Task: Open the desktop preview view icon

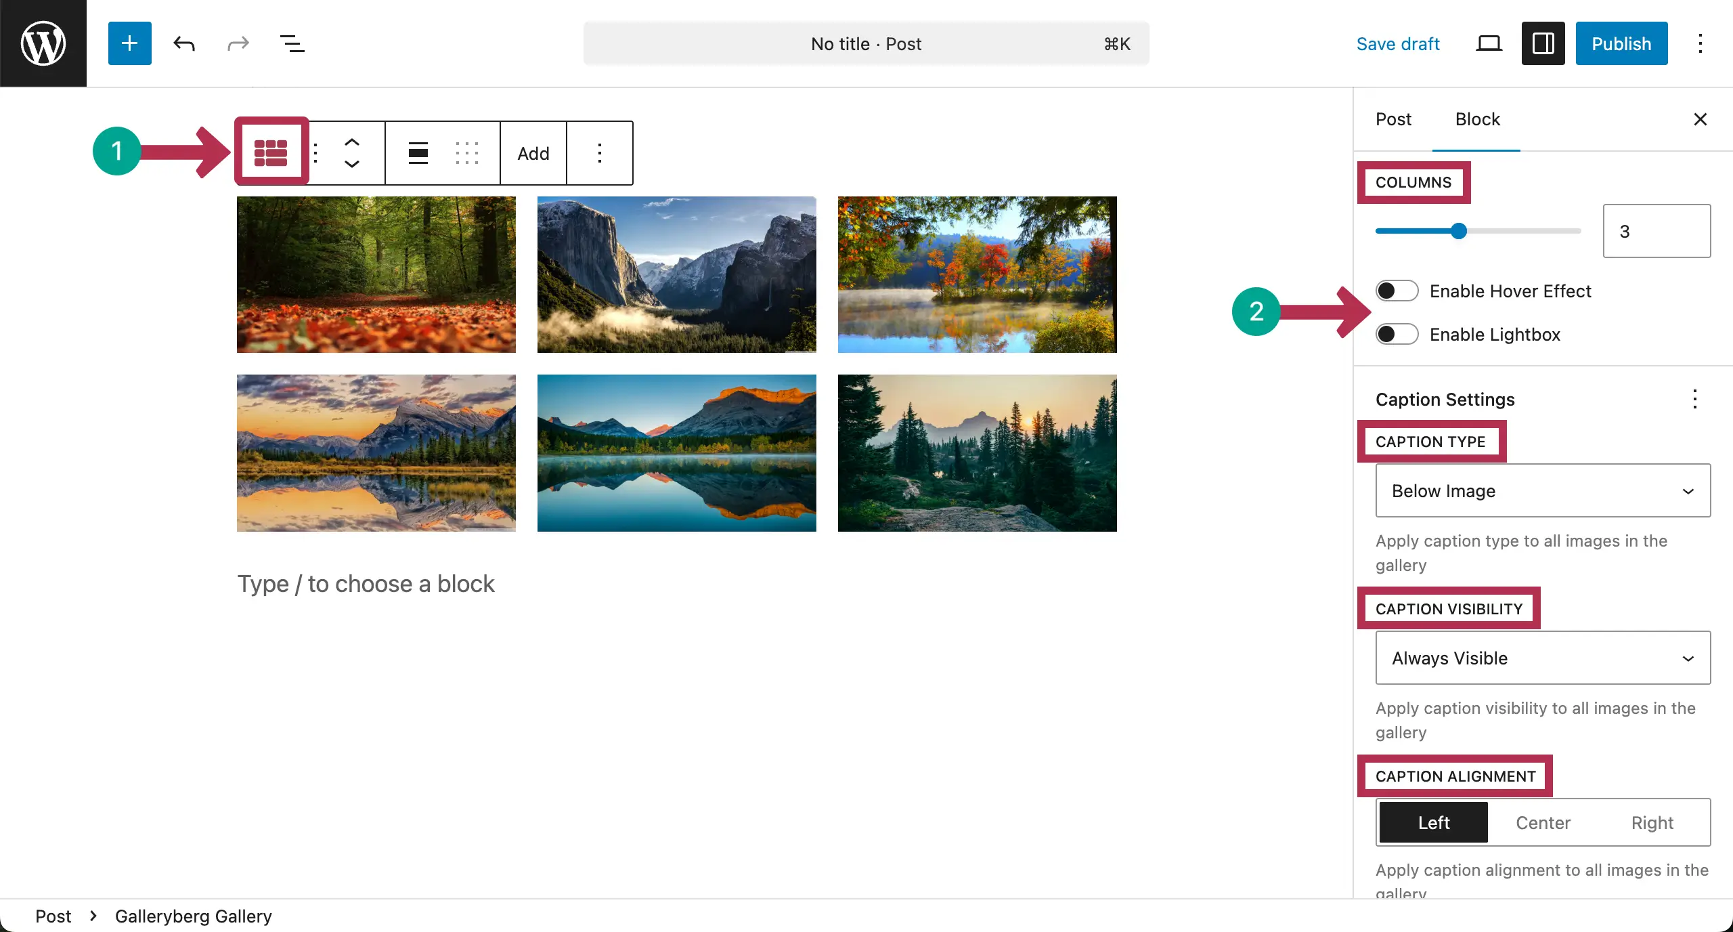Action: [1489, 43]
